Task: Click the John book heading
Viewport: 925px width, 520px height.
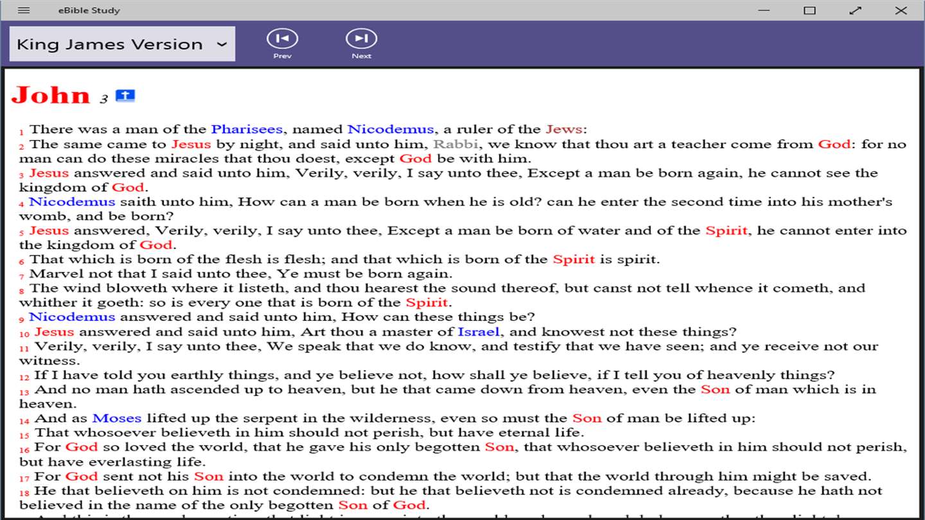Action: 51,95
